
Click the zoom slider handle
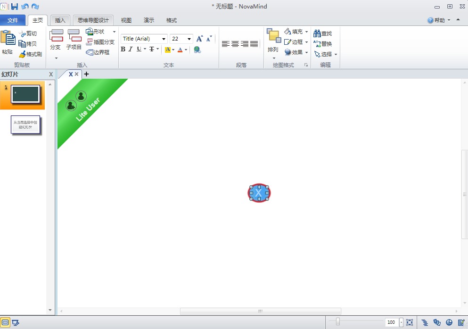338,322
